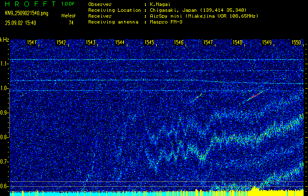This screenshot has width=308, height=196.
Task: Click the 1548 time marker
Action: [x=237, y=42]
